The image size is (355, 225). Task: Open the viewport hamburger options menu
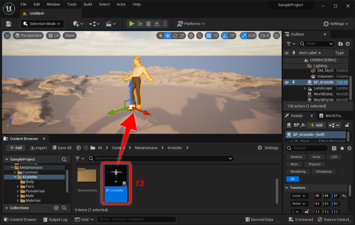click(x=7, y=36)
